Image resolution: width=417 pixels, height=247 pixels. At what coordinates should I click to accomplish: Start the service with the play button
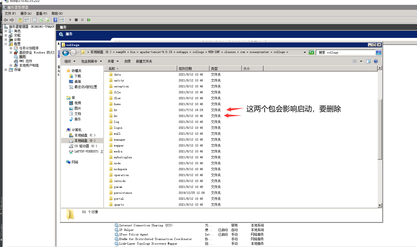tap(70, 20)
